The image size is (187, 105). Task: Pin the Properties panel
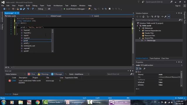[179, 62]
